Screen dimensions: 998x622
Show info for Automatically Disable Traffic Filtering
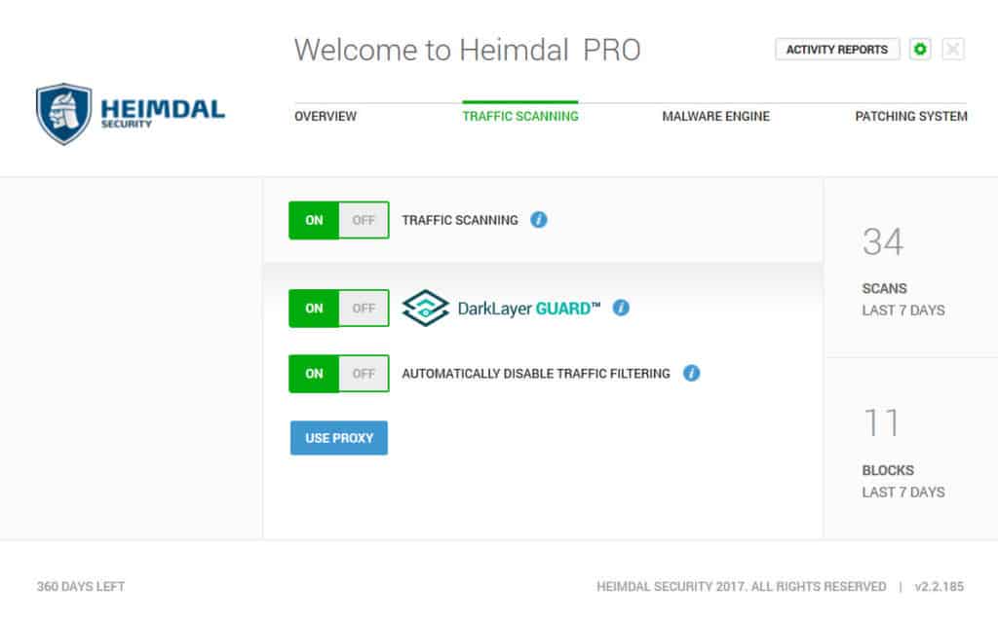[691, 374]
